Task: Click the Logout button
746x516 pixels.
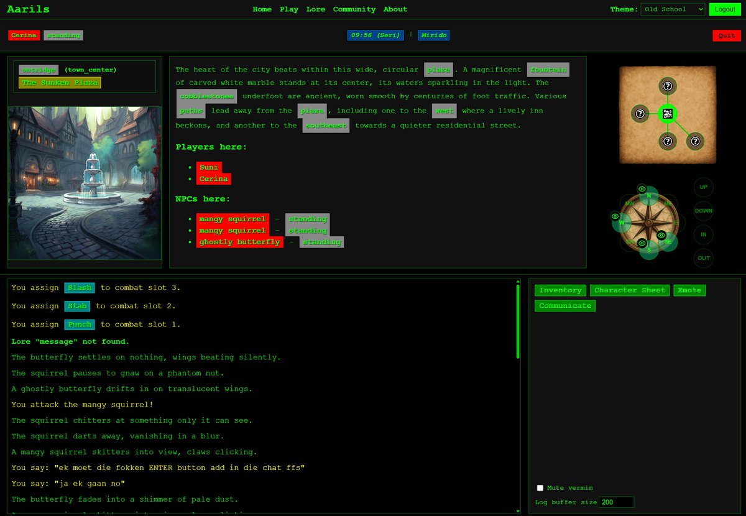Action: coord(725,9)
